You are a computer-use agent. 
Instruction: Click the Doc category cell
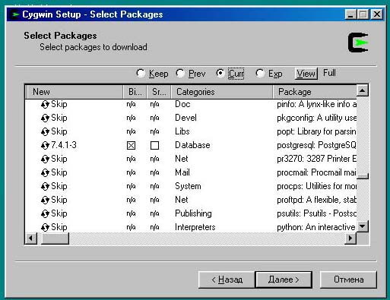point(182,104)
